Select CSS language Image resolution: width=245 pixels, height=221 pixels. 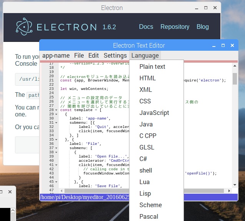(x=156, y=101)
